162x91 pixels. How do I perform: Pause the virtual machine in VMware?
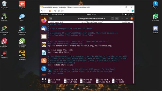(x=50, y=11)
